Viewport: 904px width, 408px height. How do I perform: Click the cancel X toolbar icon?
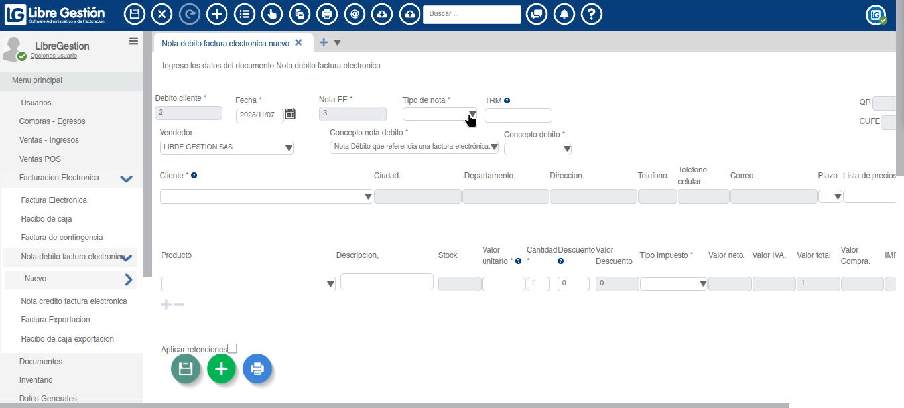tap(162, 14)
